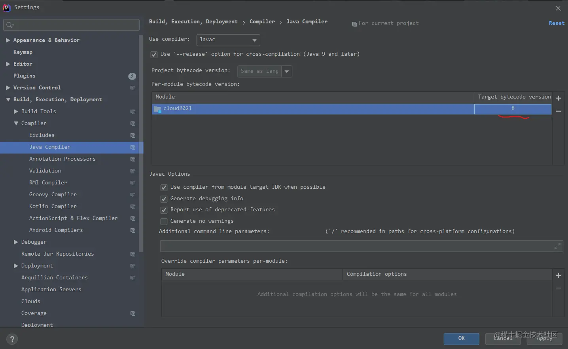The height and width of the screenshot is (349, 568).
Task: Click project-level icon beside ActionScript & Flex Compiler
Action: [133, 218]
